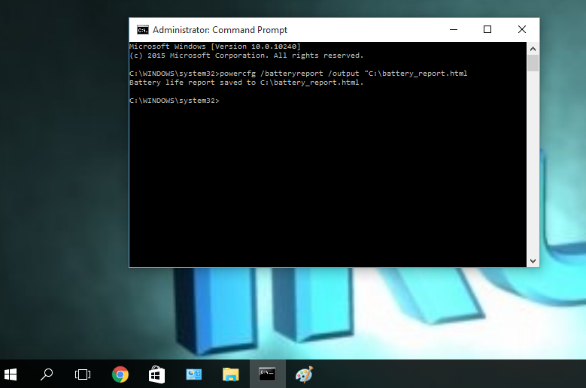Image resolution: width=586 pixels, height=388 pixels.
Task: Open taskbar search magnifier
Action: coord(47,374)
